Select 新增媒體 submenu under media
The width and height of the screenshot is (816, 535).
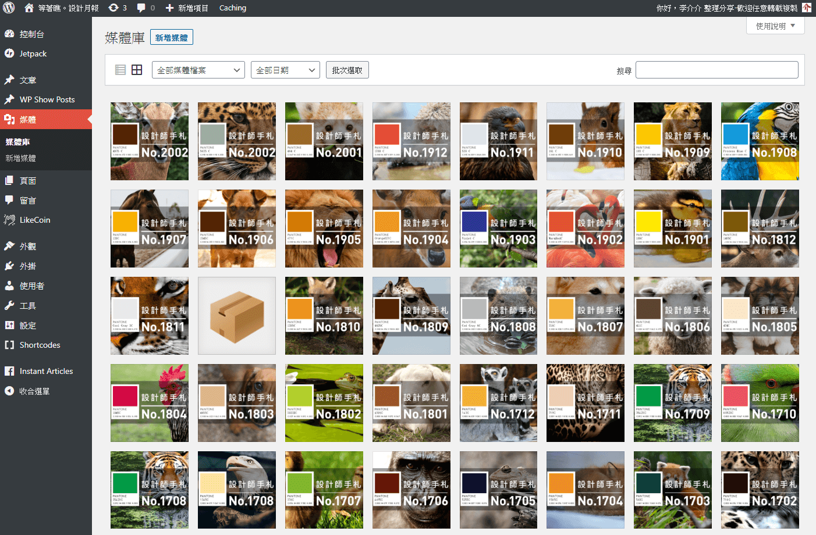(20, 158)
